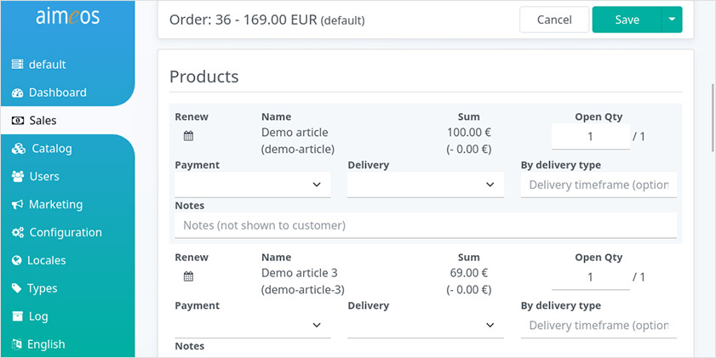
Task: Save the order
Action: point(627,20)
